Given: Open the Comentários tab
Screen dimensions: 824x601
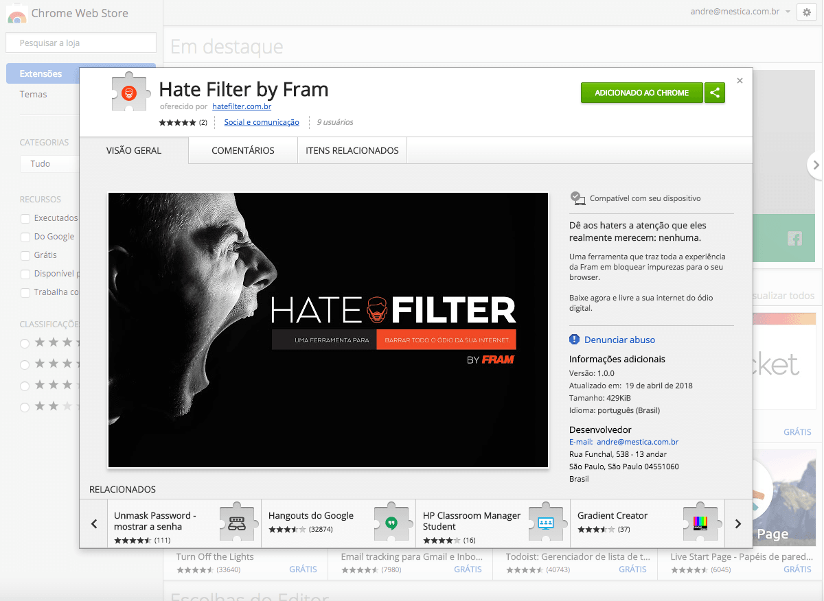Looking at the screenshot, I should click(243, 150).
